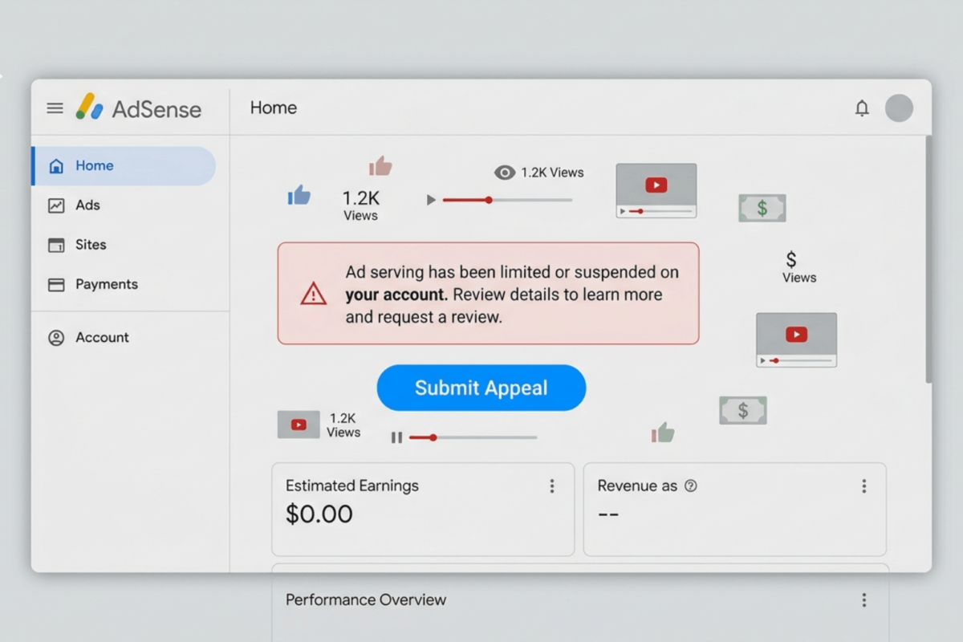963x642 pixels.
Task: Go to Ads in the sidebar
Action: point(87,205)
